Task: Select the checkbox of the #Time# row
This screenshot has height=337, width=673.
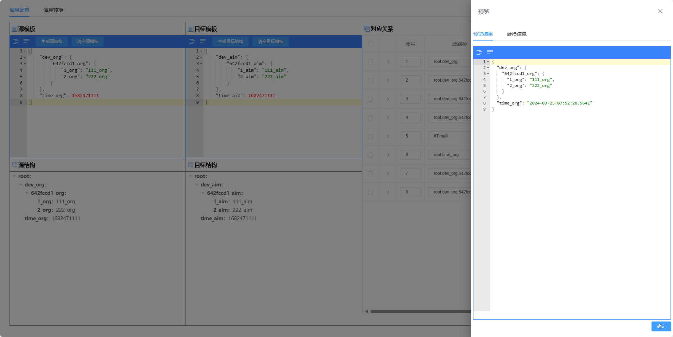Action: click(370, 136)
